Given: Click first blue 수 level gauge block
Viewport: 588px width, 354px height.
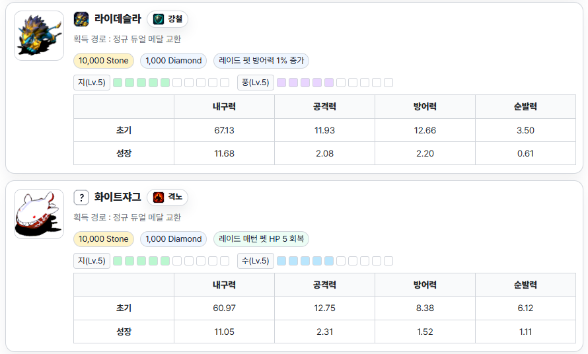Looking at the screenshot, I should (x=281, y=261).
